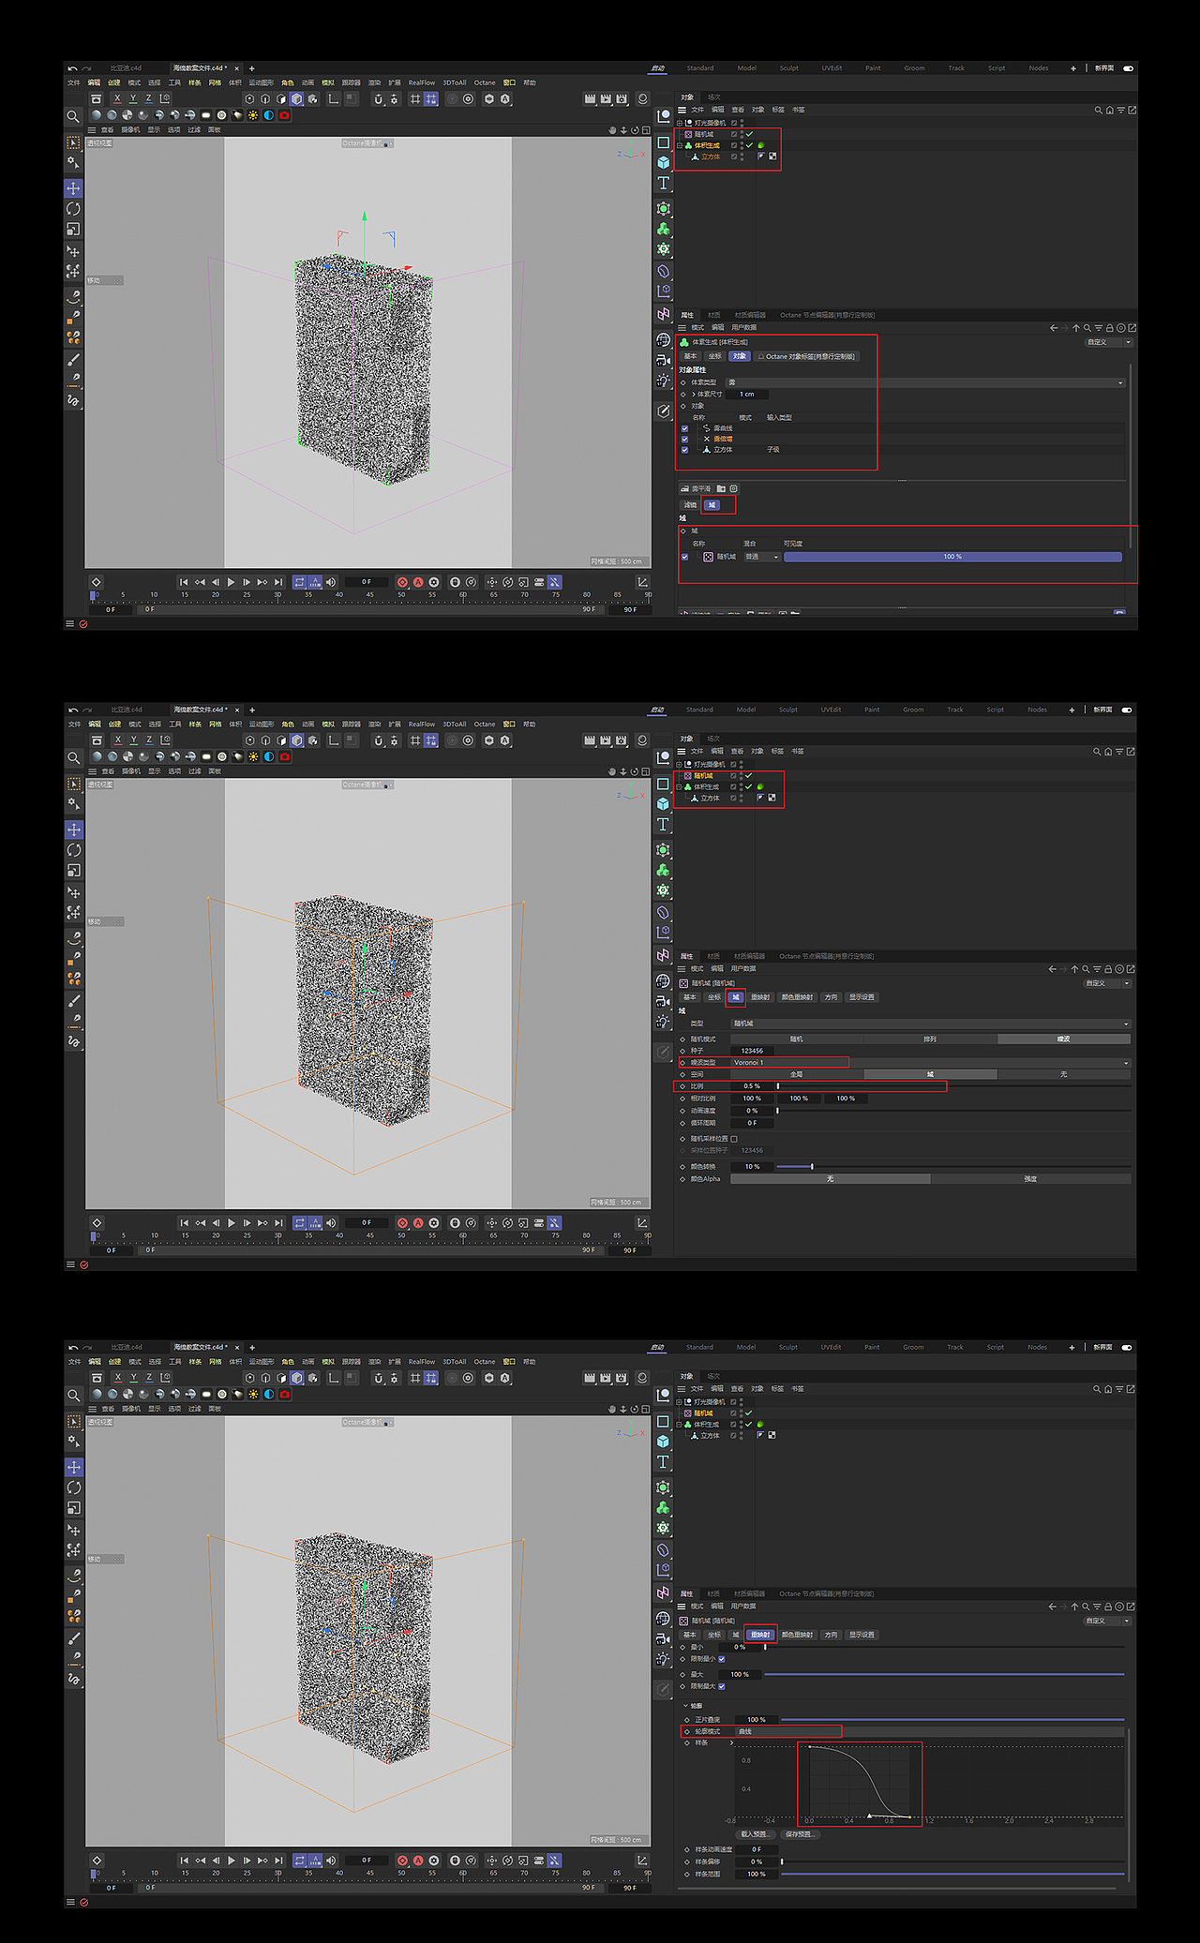Select the Rotate tool in the middle screenshot
Viewport: 1200px width, 1943px height.
pos(74,850)
